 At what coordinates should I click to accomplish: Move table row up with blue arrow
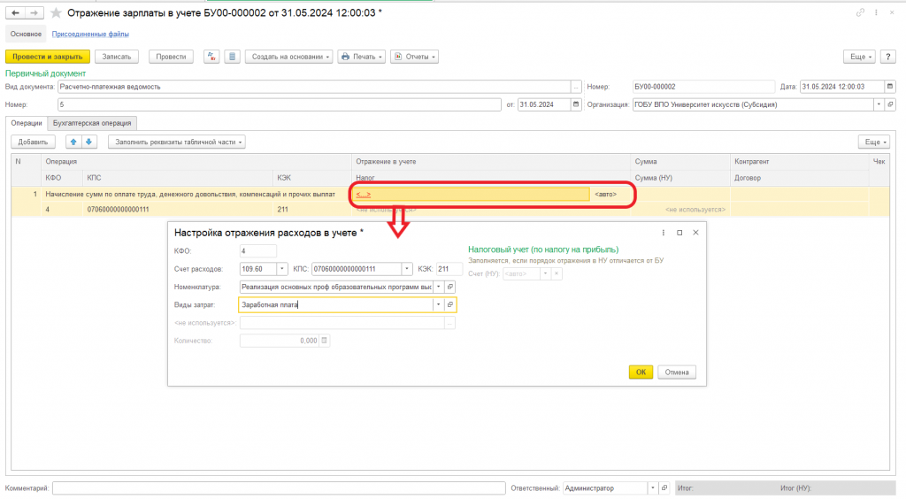click(x=73, y=142)
